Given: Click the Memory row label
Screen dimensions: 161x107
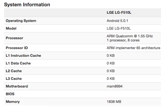Looking at the screenshot, I should tap(13, 102).
